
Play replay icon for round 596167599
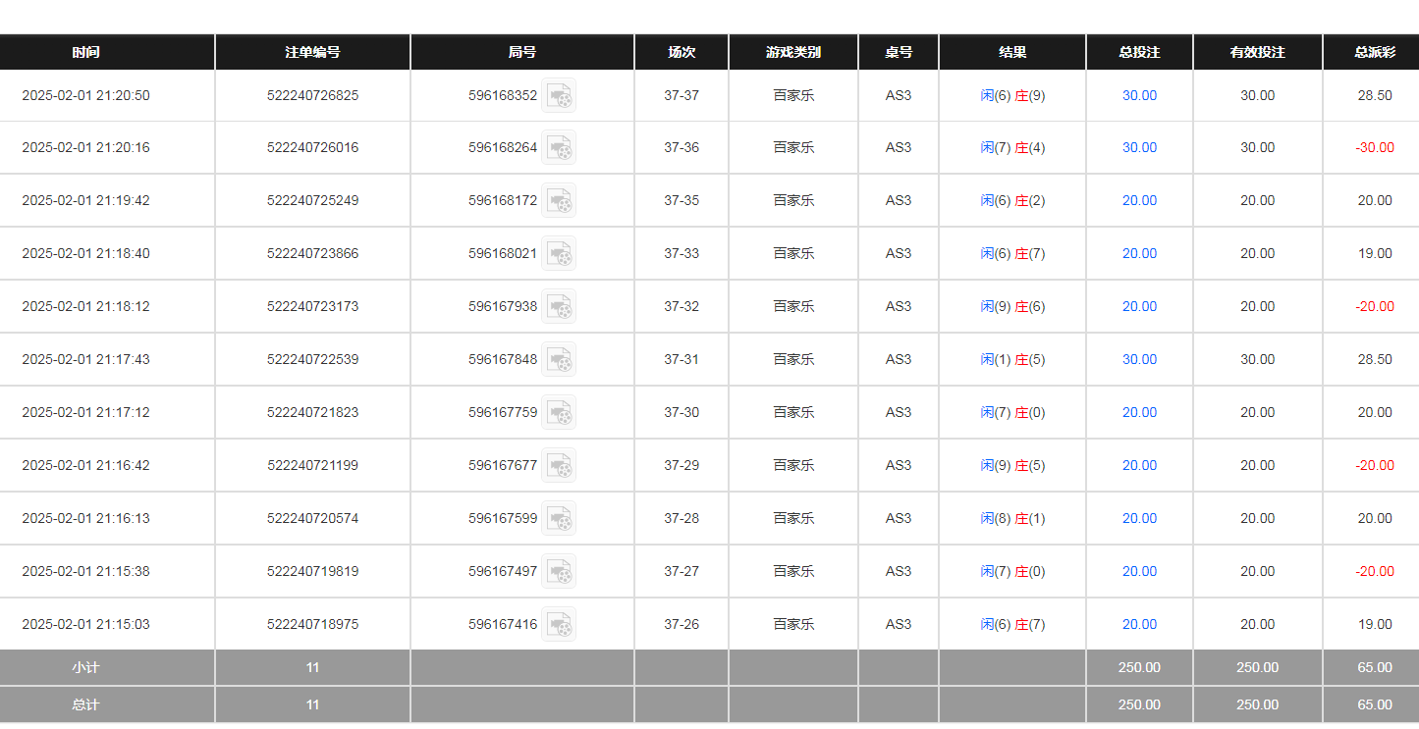(559, 518)
